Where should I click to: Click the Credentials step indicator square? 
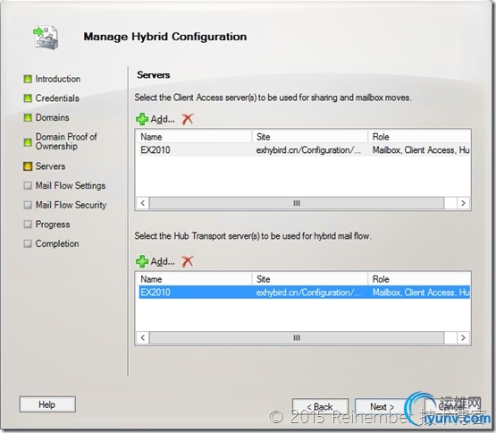click(28, 98)
